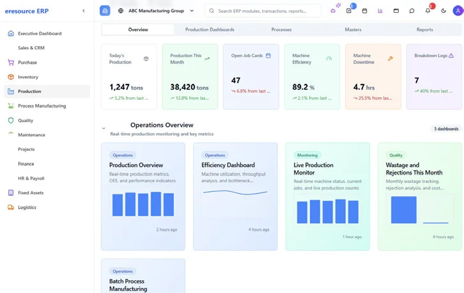Click the calendar icon in top bar
Image resolution: width=464 pixels, height=293 pixels.
point(364,11)
